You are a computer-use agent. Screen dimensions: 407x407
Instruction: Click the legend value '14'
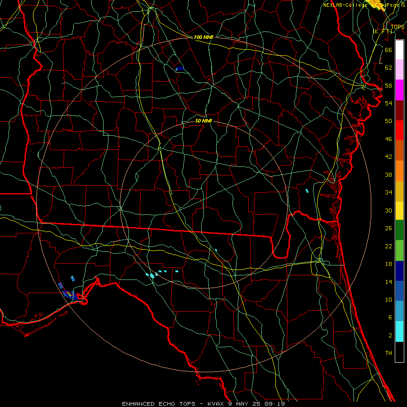click(388, 282)
